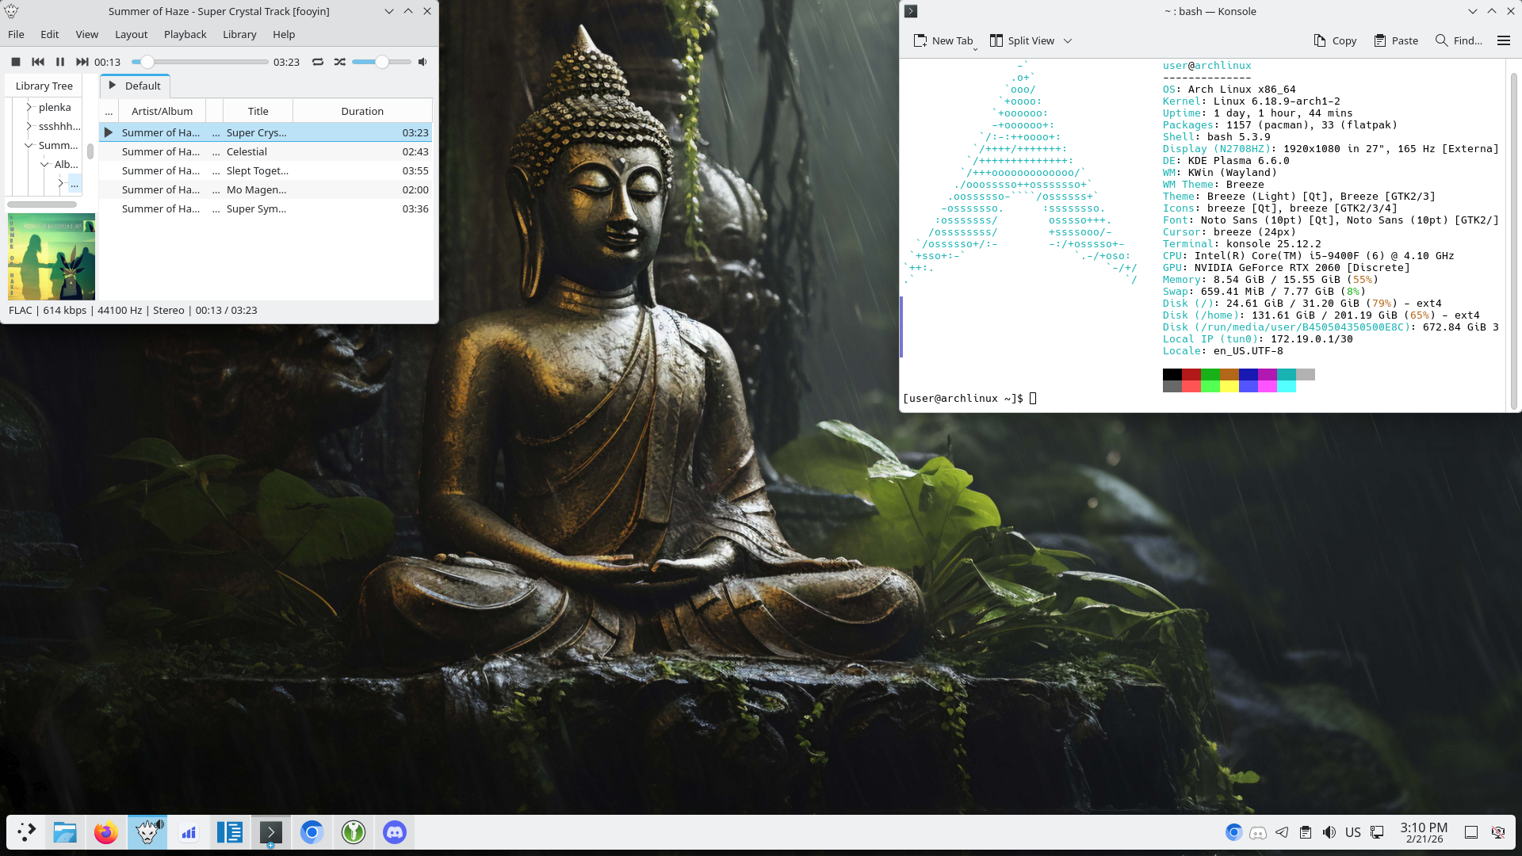This screenshot has width=1522, height=856.
Task: Skip to the next track
Action: point(82,62)
